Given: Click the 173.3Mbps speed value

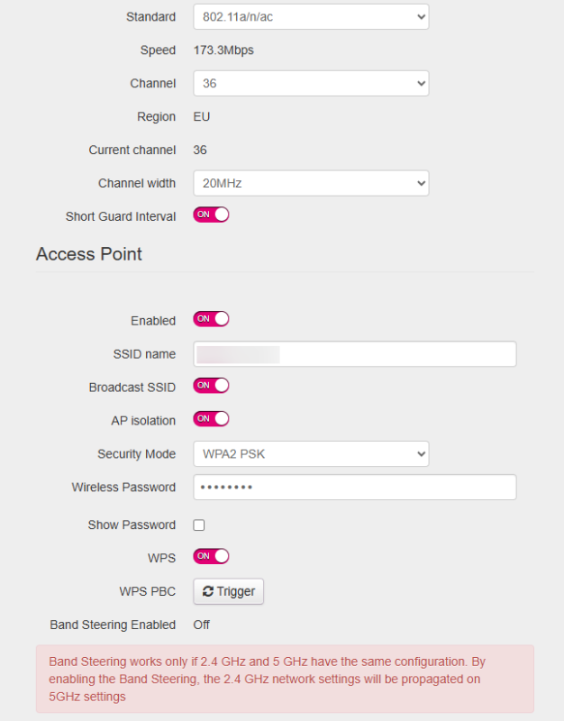Looking at the screenshot, I should [223, 50].
